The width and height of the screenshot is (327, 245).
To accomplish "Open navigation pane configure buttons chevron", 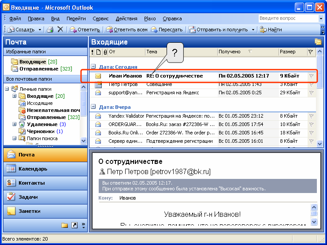I will (83, 225).
